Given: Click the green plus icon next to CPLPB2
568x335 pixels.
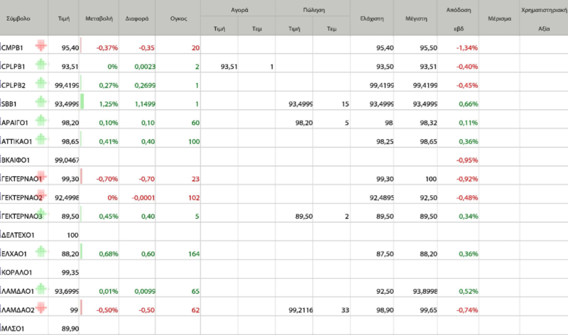Looking at the screenshot, I should pos(41,83).
